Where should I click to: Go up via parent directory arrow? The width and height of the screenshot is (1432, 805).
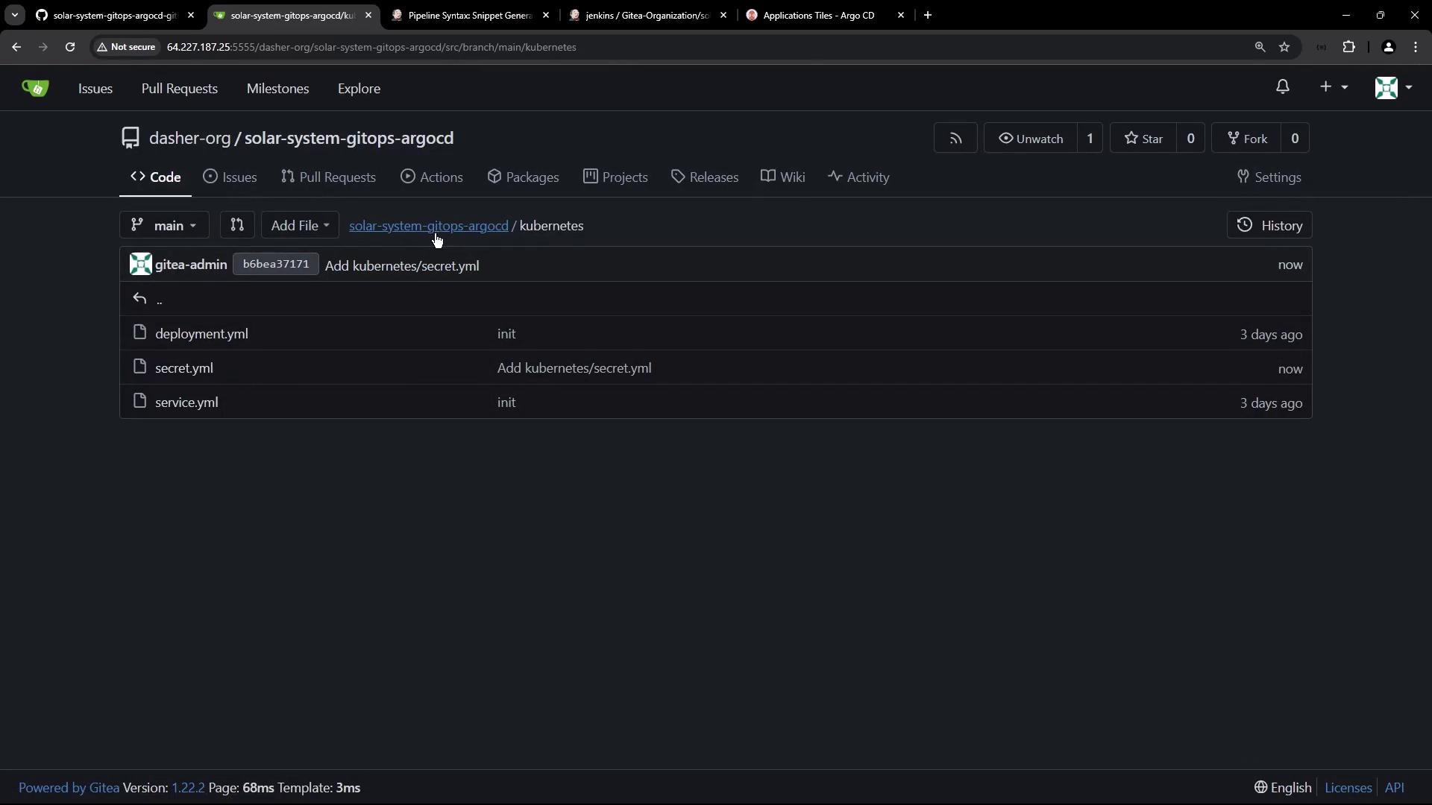pos(140,299)
